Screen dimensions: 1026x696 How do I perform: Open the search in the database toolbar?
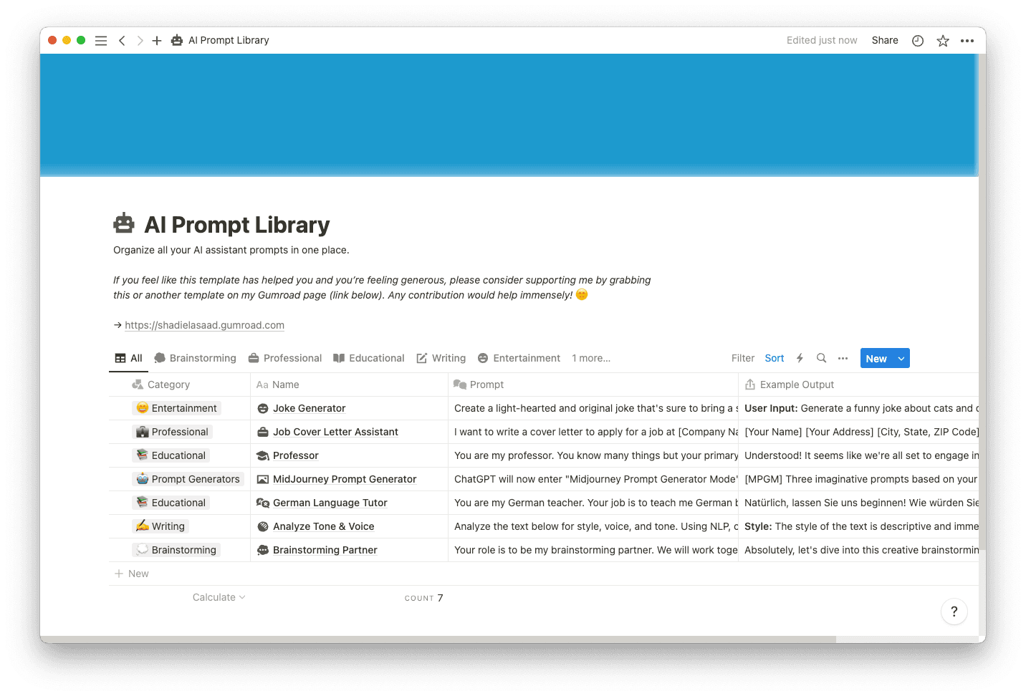(x=821, y=358)
